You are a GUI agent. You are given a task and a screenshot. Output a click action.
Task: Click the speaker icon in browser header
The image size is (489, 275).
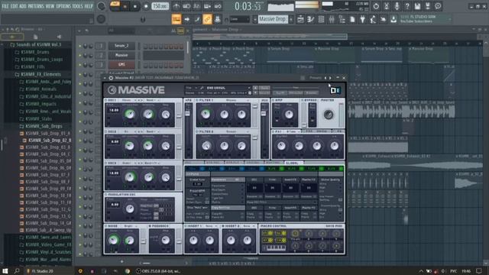[59, 37]
